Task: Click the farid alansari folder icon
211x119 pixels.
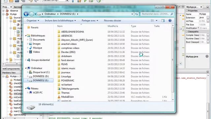Action: pyautogui.click(x=59, y=60)
